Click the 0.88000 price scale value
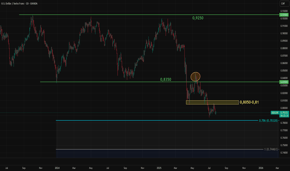Image resolution: width=290 pixels, height=171 pixels. coord(284,48)
